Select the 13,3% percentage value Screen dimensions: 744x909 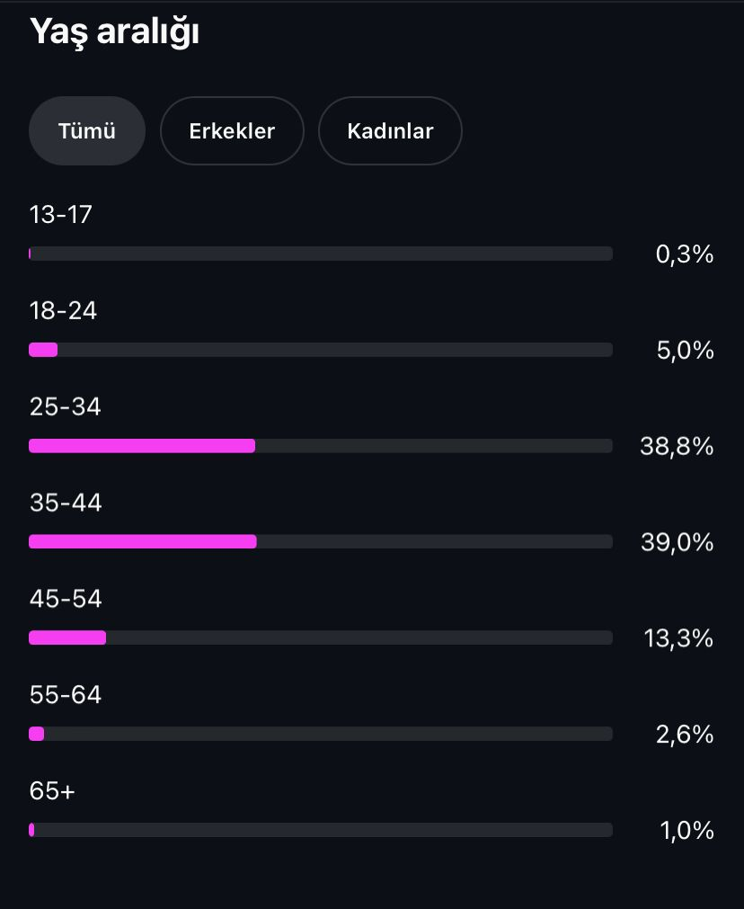[x=678, y=638]
